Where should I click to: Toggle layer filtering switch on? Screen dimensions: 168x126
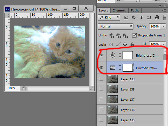[x=164, y=18]
